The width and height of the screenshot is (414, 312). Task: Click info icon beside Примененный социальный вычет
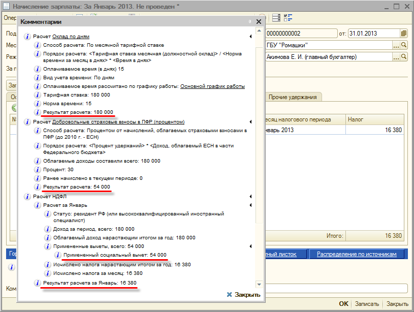click(x=57, y=255)
